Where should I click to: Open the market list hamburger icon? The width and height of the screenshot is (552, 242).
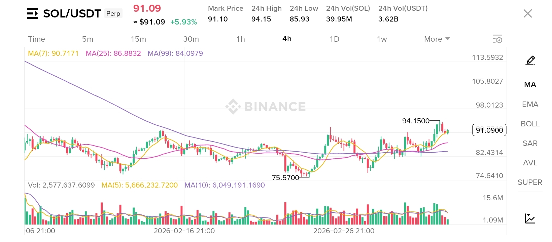(32, 13)
